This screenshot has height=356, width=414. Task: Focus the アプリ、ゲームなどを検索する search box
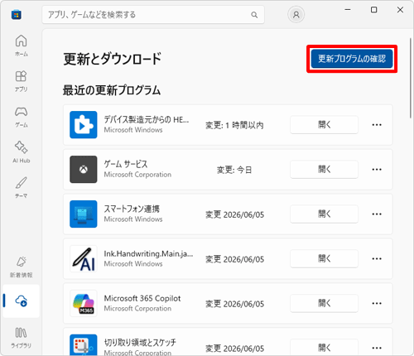(x=153, y=15)
